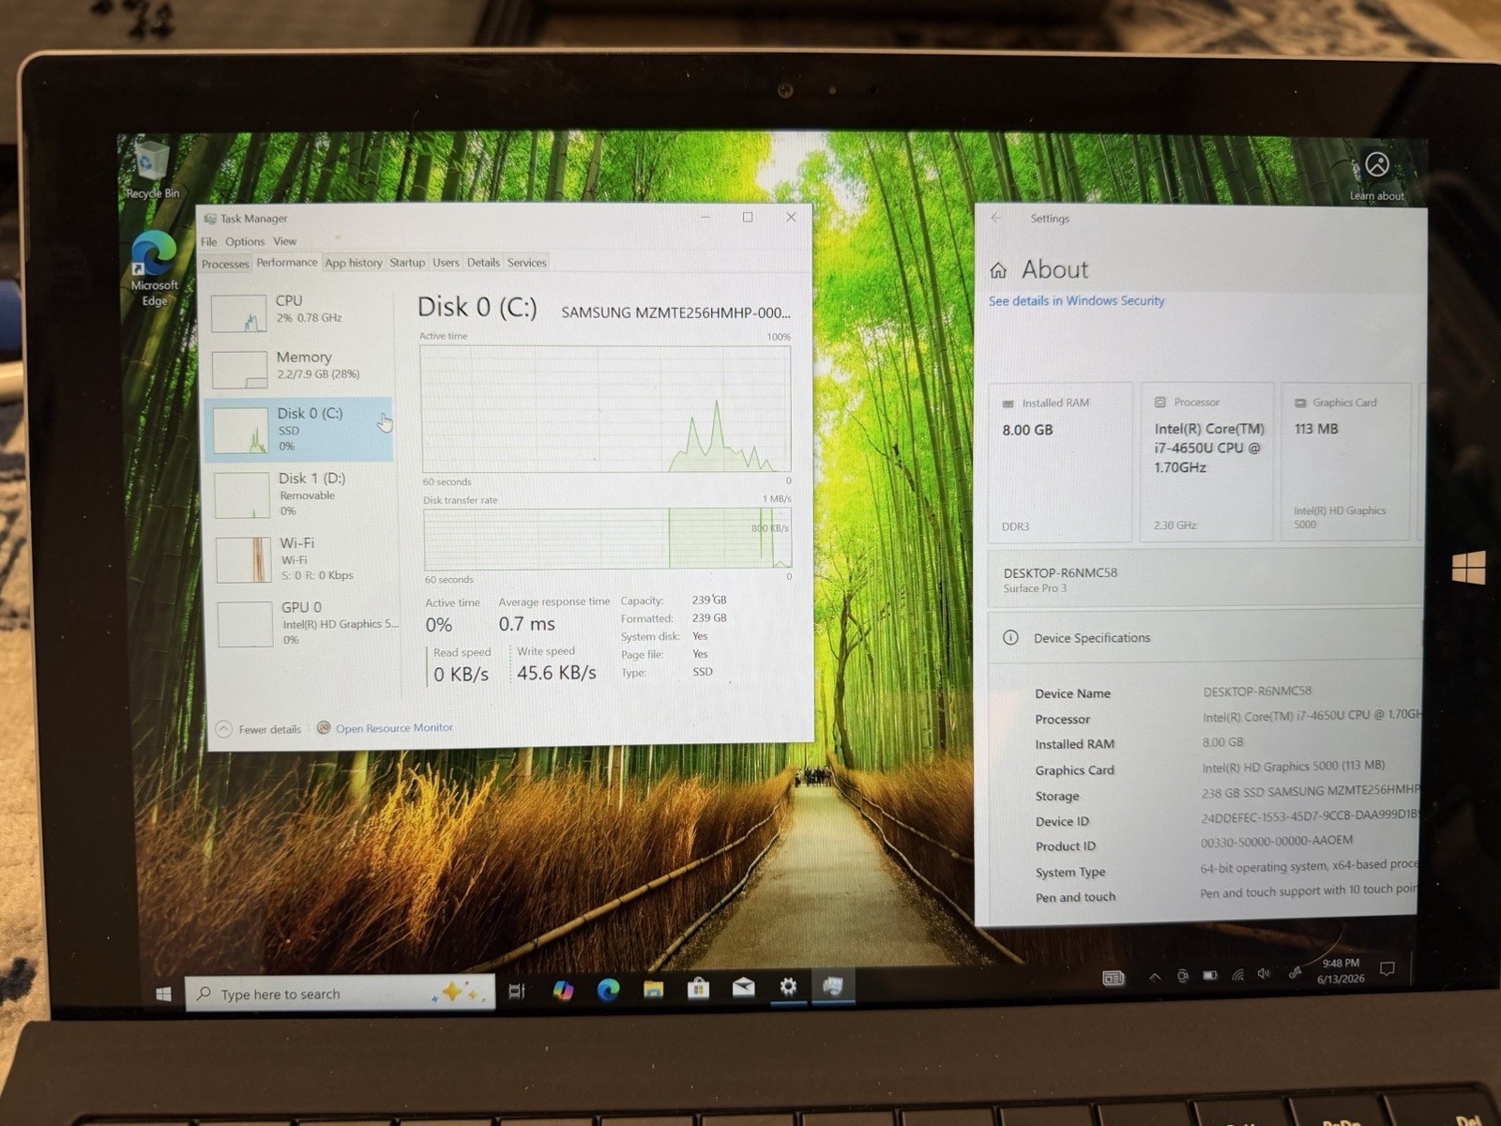Image resolution: width=1501 pixels, height=1126 pixels.
Task: Click the 'Type here to search' box
Action: (340, 993)
